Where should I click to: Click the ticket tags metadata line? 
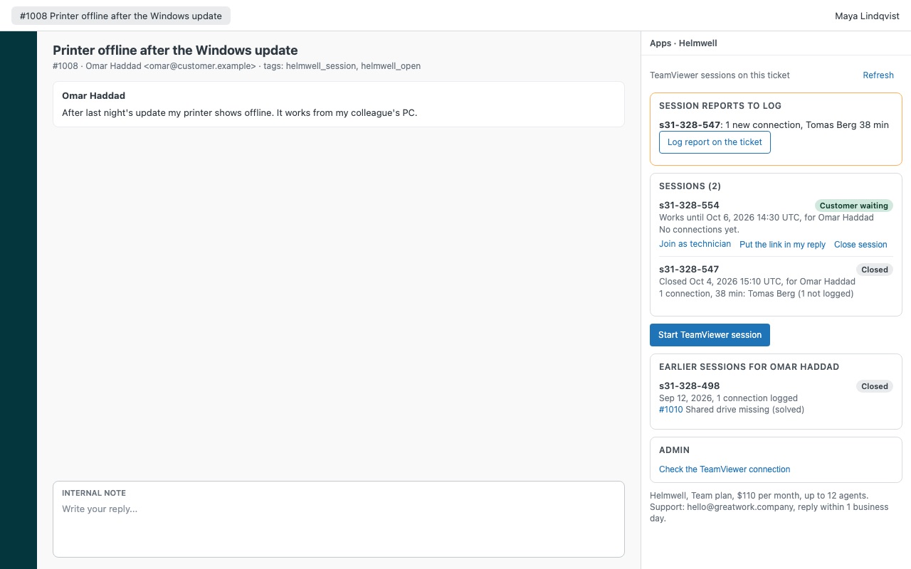[x=236, y=66]
